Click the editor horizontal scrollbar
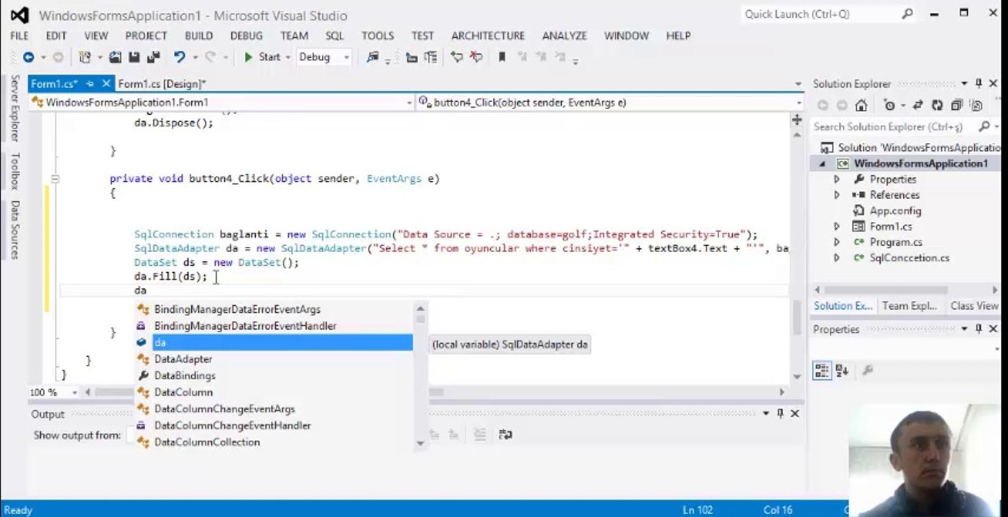Viewport: 1008px width, 517px height. pyautogui.click(x=435, y=392)
